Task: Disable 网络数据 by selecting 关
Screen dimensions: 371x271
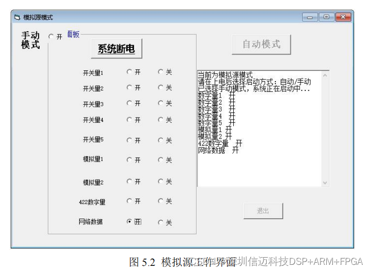Action: point(161,222)
